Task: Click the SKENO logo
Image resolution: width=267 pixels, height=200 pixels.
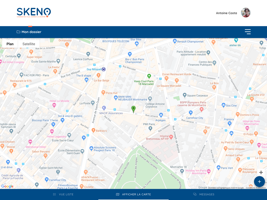Action: (34, 13)
